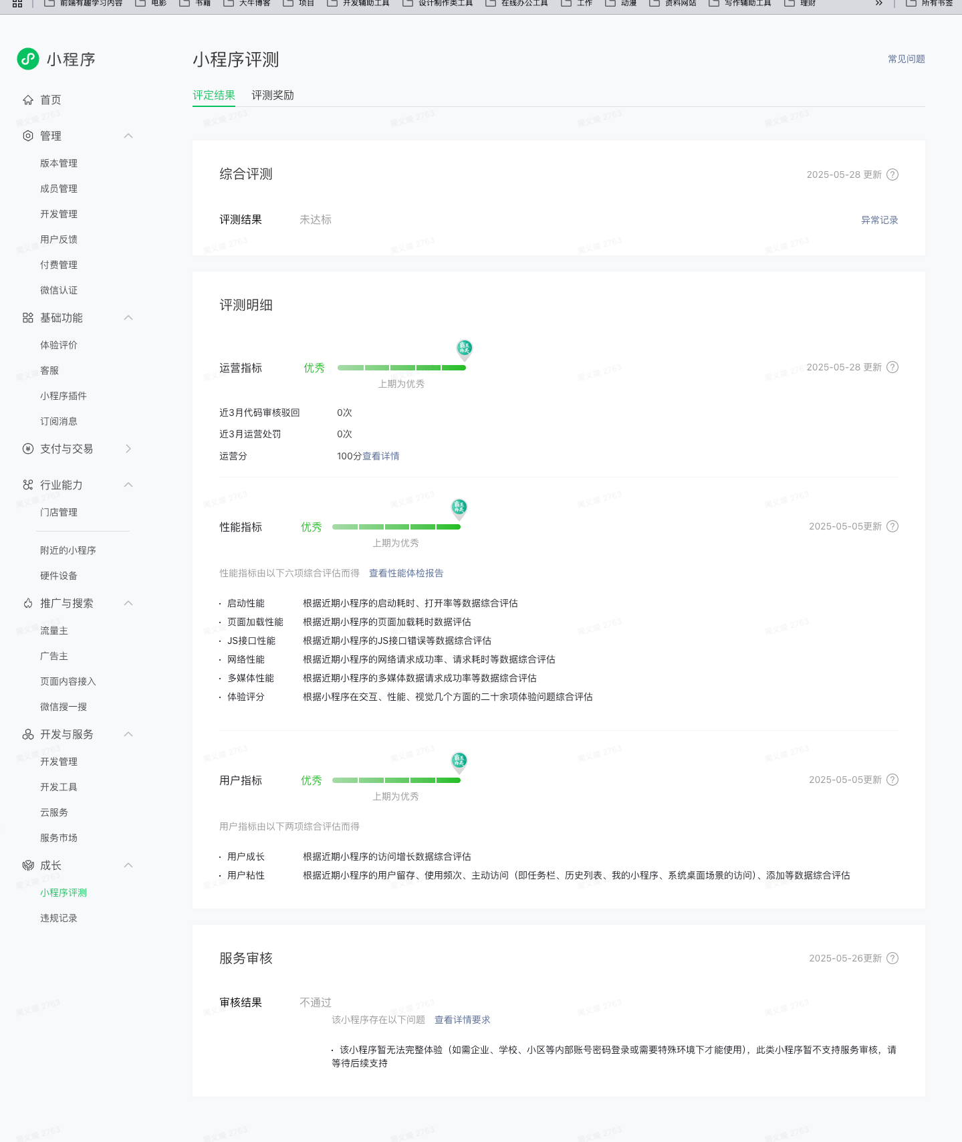Collapse the 推广与搜索 menu section
The width and height of the screenshot is (962, 1142).
pyautogui.click(x=128, y=603)
